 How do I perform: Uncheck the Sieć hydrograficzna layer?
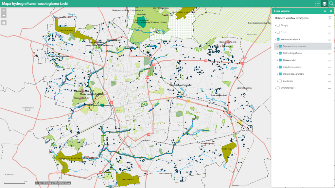[x=280, y=53]
